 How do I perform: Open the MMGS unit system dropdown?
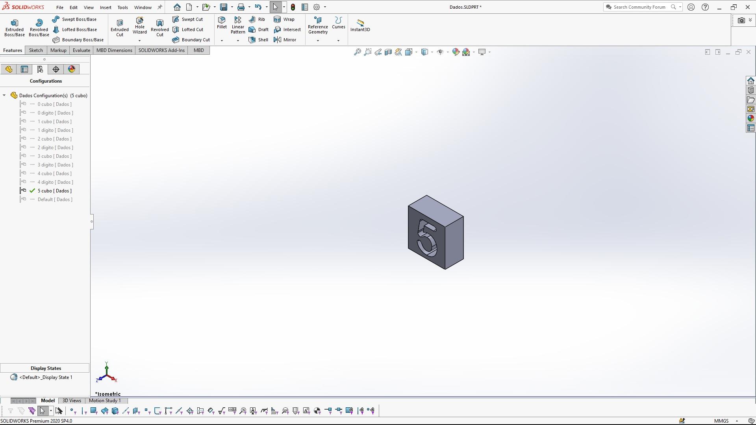point(737,421)
